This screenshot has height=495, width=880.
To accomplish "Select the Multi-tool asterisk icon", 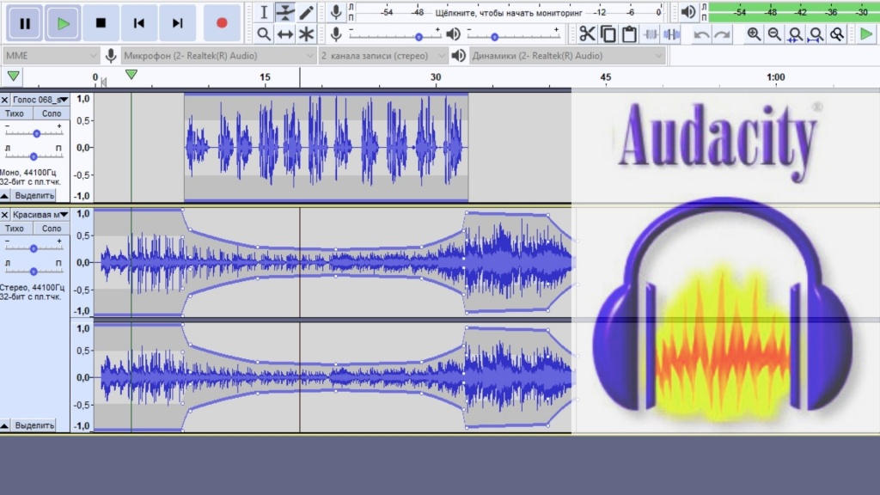I will (x=307, y=34).
